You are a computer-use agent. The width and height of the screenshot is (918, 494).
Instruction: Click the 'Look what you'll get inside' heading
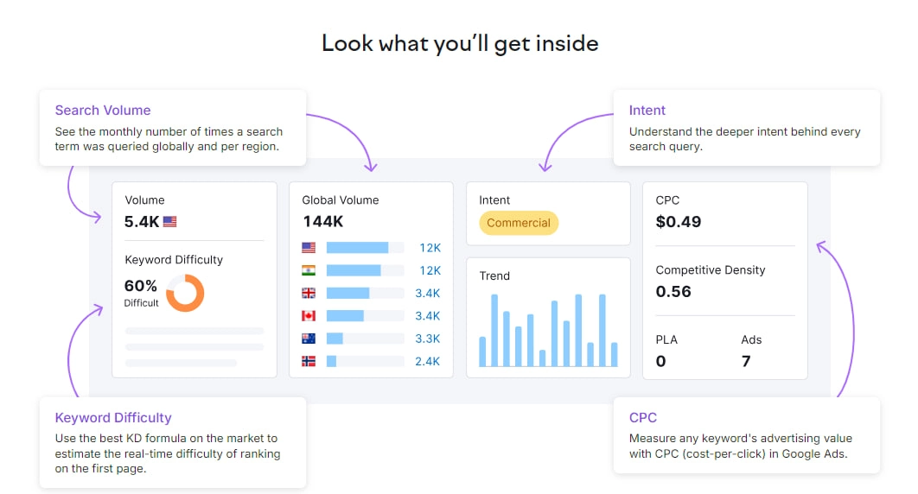pyautogui.click(x=460, y=44)
